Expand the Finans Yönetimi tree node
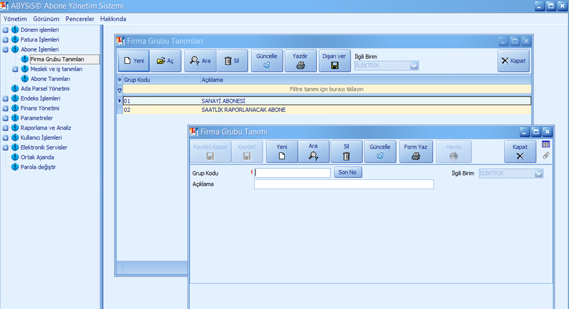The width and height of the screenshot is (569, 309). click(6, 108)
